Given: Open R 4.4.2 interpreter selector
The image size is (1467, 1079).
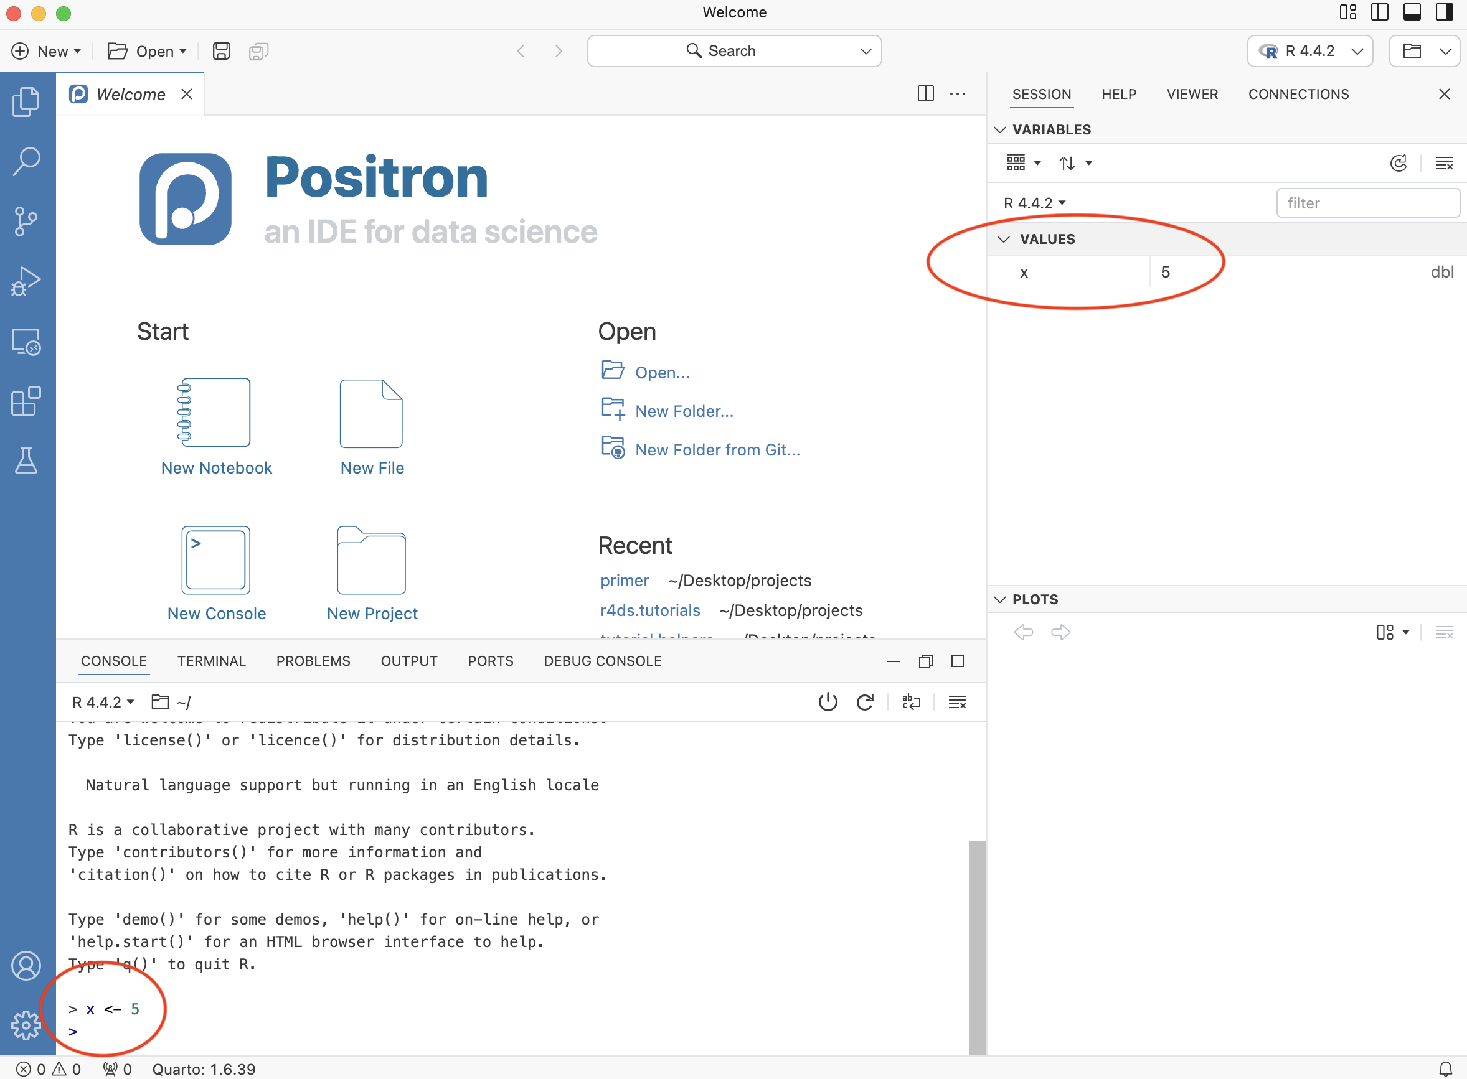Looking at the screenshot, I should click(1309, 51).
